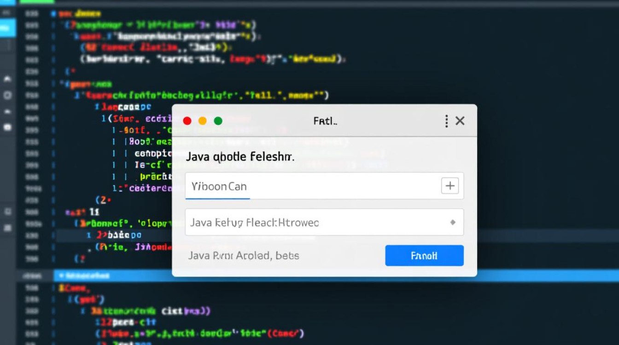The height and width of the screenshot is (345, 619).
Task: Click the green maximize dot on the dialog
Action: pos(218,121)
